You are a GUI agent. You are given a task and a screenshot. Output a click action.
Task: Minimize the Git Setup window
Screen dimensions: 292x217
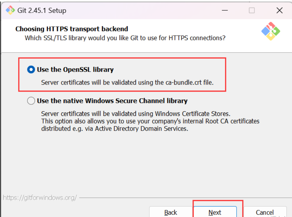[225, 10]
